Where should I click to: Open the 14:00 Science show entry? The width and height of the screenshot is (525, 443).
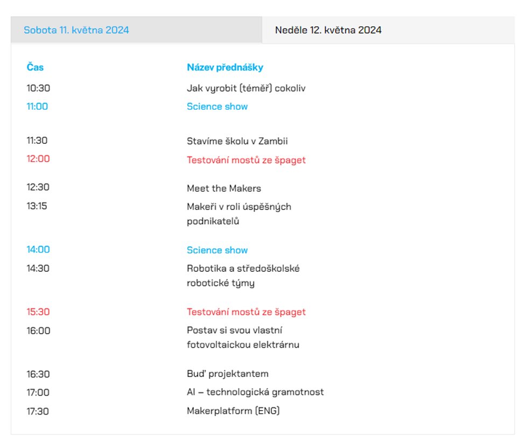click(x=217, y=250)
